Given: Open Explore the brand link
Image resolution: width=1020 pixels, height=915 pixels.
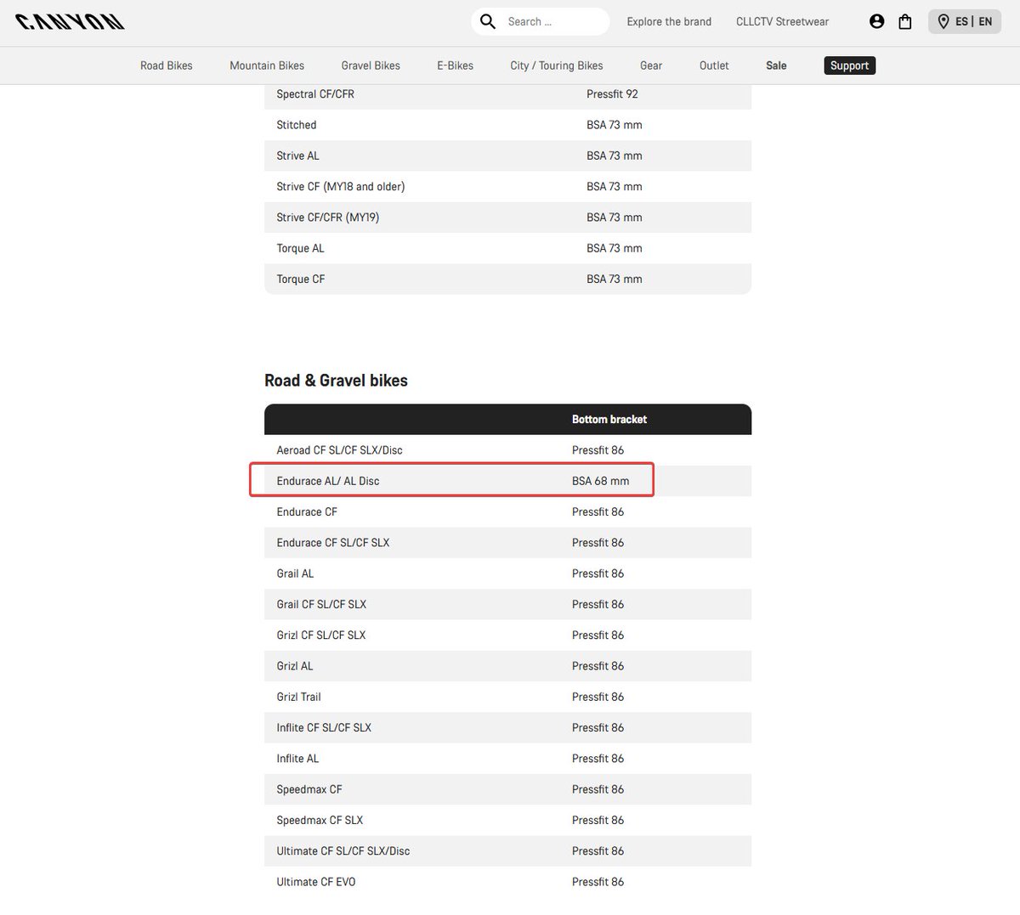Looking at the screenshot, I should point(669,21).
